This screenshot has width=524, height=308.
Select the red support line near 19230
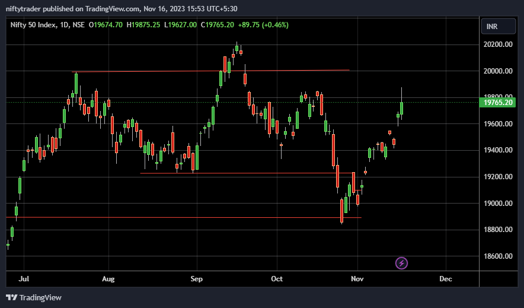(247, 173)
